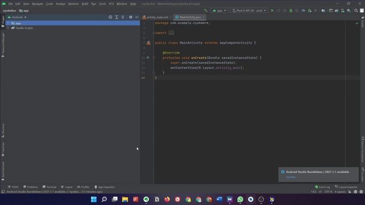Open the Event Log
The image size is (365, 205).
click(322, 187)
